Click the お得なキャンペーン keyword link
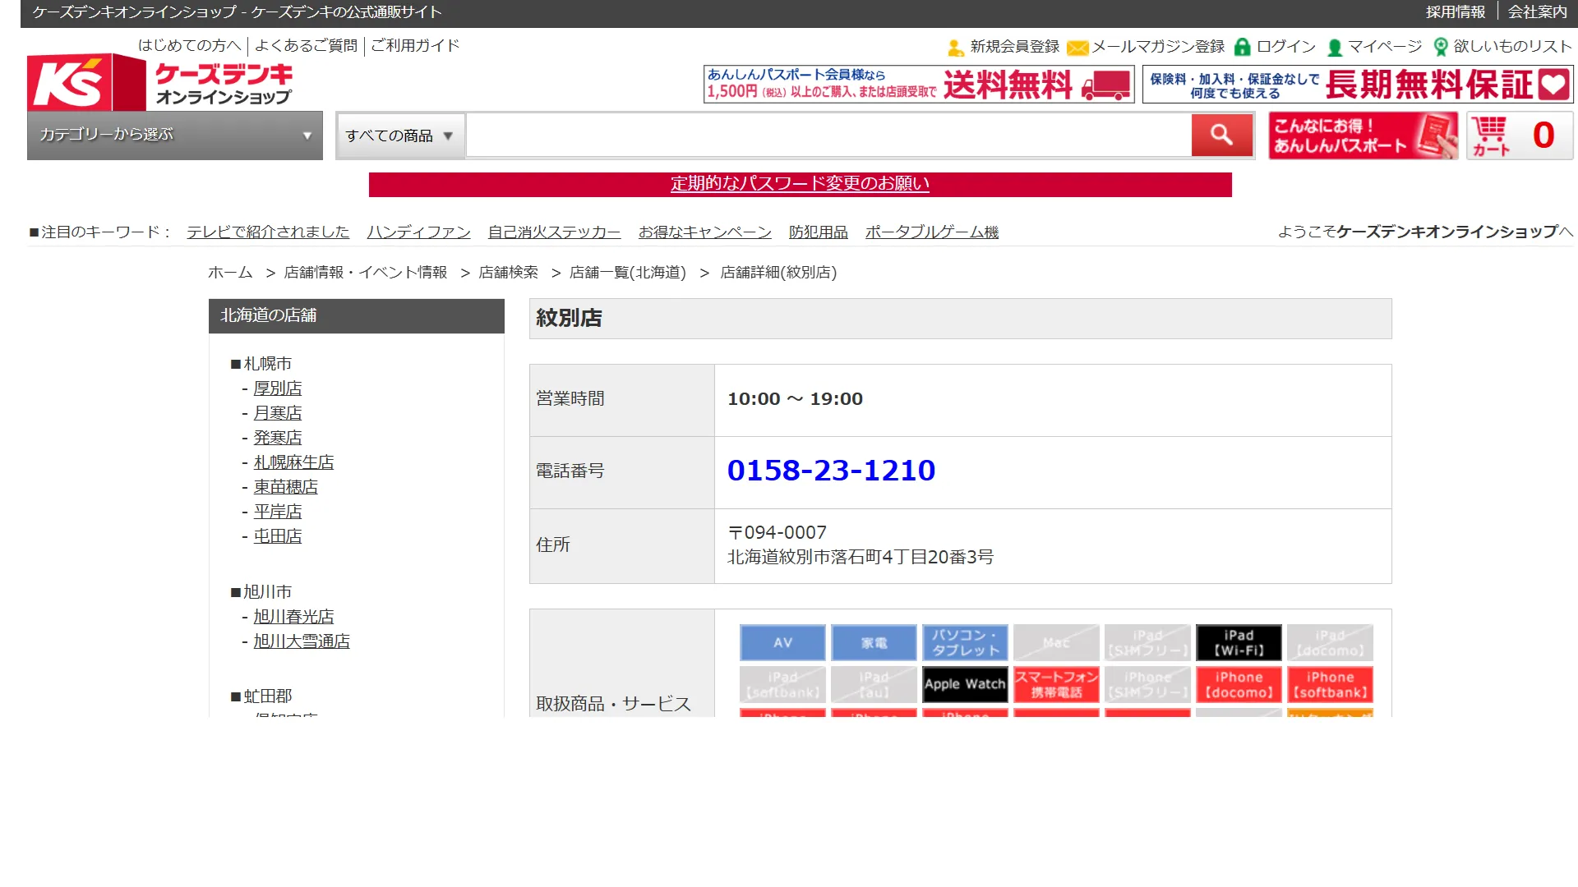This screenshot has width=1578, height=887. [x=704, y=232]
